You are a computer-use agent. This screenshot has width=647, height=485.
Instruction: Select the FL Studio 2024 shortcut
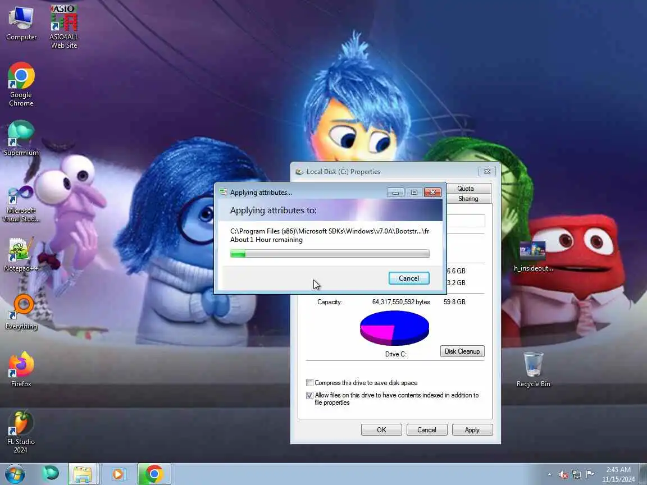(21, 432)
